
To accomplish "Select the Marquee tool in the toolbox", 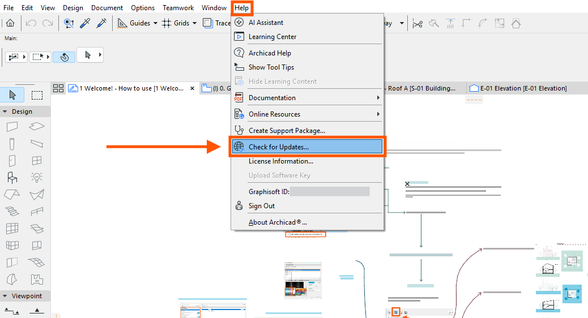I will pos(37,95).
